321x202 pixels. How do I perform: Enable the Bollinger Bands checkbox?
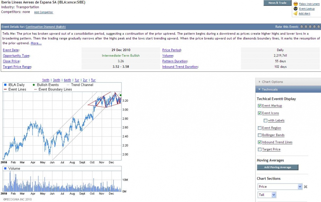point(260,135)
